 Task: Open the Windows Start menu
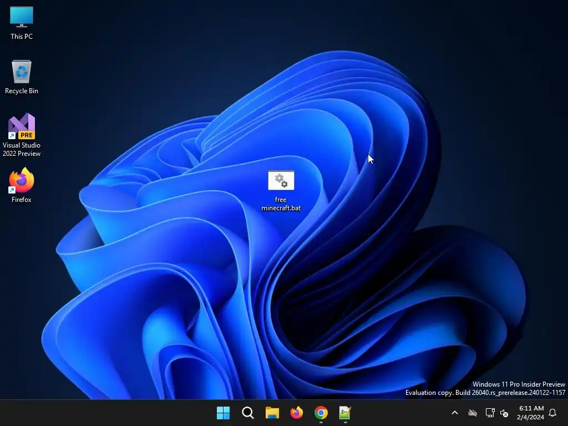point(223,413)
